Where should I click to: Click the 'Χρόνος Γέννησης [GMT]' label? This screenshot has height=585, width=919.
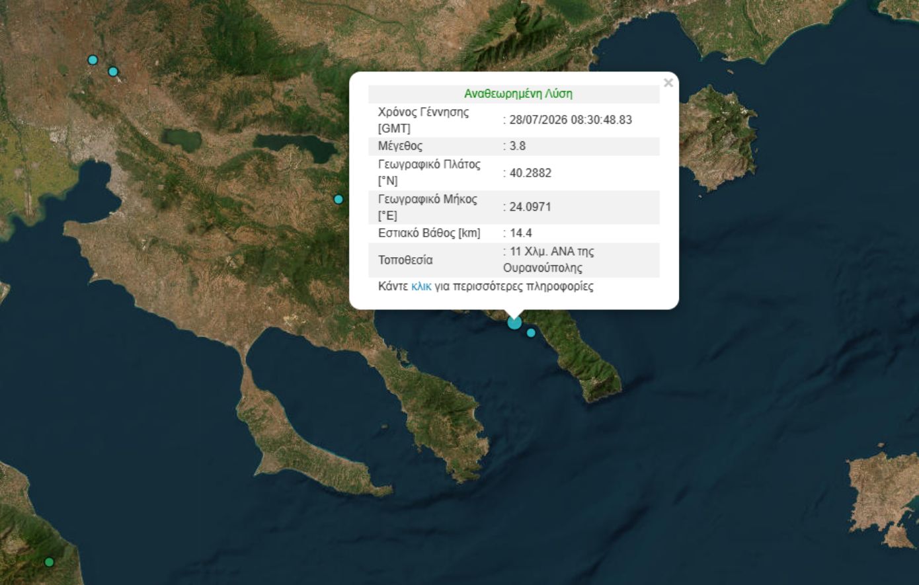pos(423,120)
